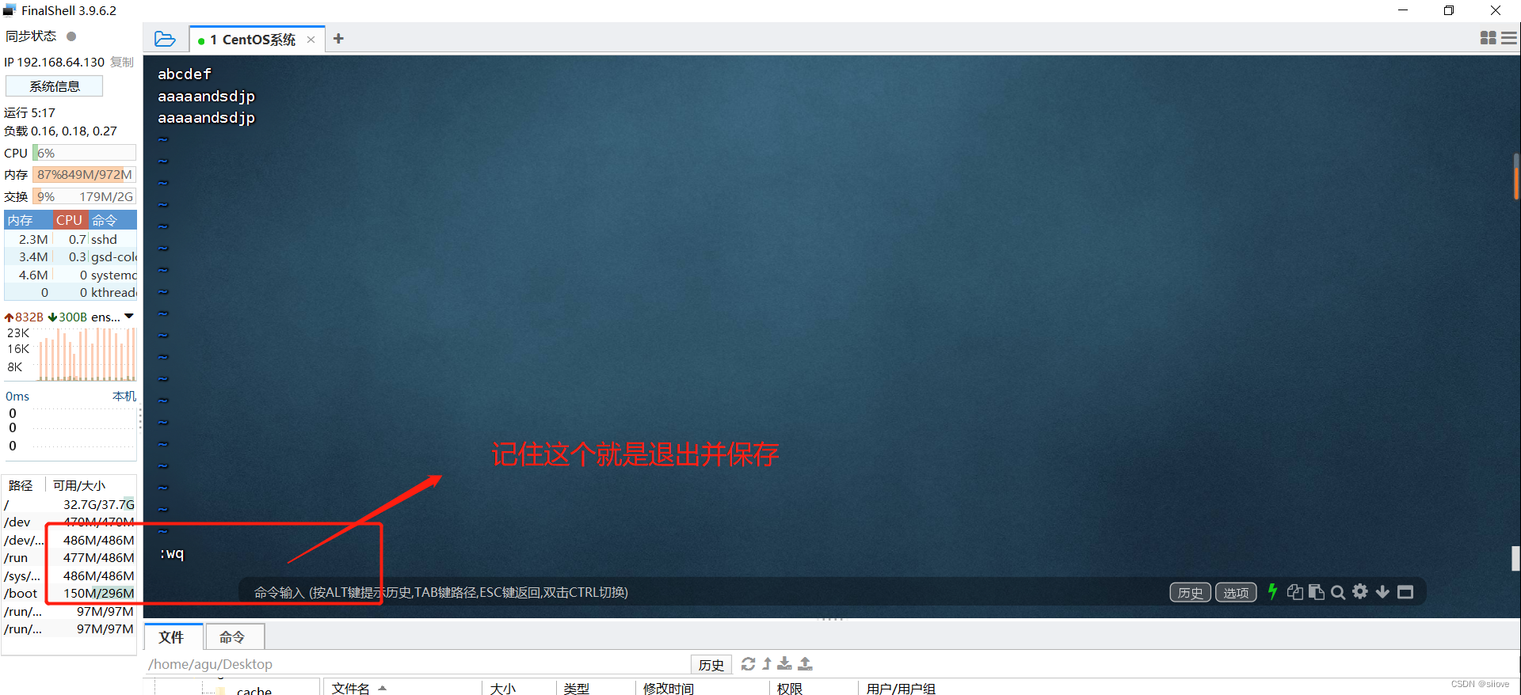Click the paste icon in the command bar
This screenshot has height=695, width=1521.
pyautogui.click(x=1316, y=591)
